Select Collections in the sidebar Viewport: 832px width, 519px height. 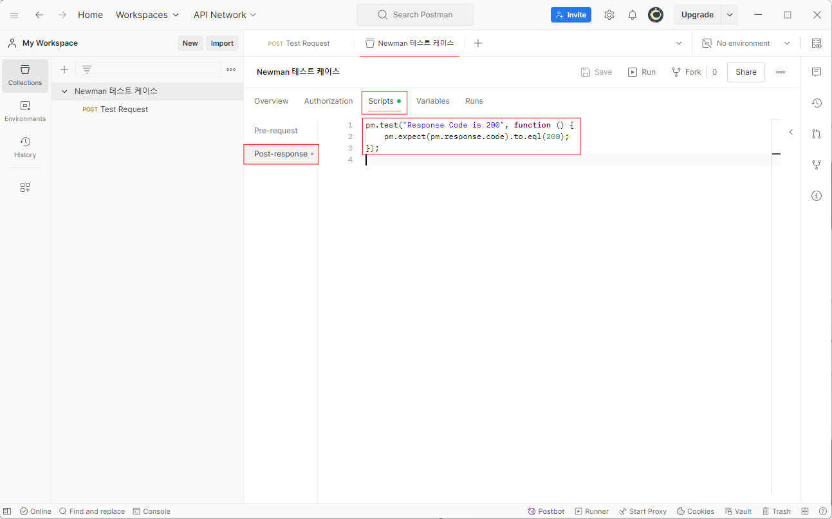[25, 75]
